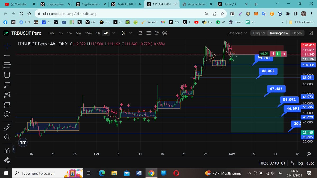The image size is (317, 178).
Task: Expand the chart type dropdown arrow
Action: pos(131,33)
